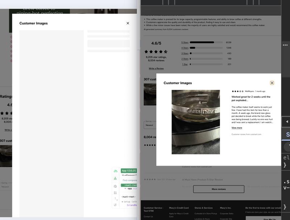Click the Nuxt logo icon in devtools
The height and width of the screenshot is (220, 290).
115,171
